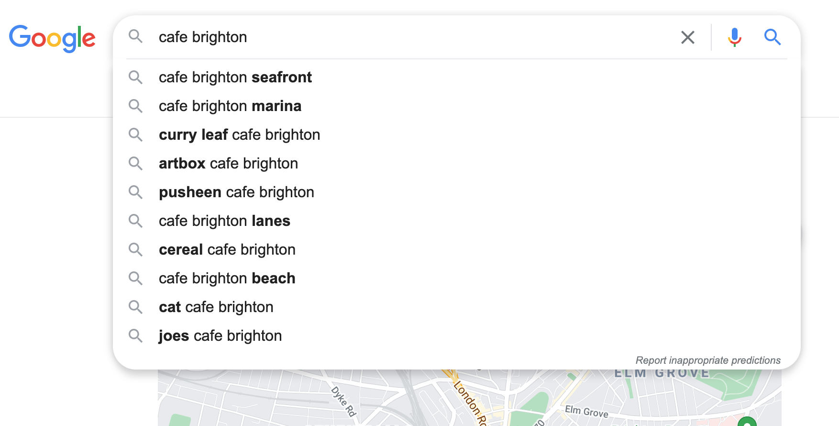Select 'cat cafe brighton' suggestion
This screenshot has height=426, width=839.
click(x=216, y=307)
